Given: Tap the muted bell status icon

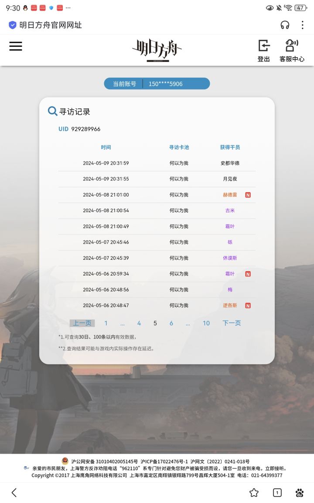Looking at the screenshot, I should click(279, 8).
